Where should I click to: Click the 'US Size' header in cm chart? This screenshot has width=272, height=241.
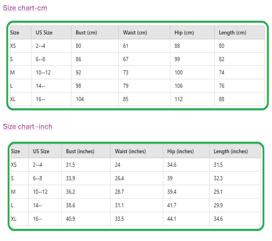[x=44, y=33]
